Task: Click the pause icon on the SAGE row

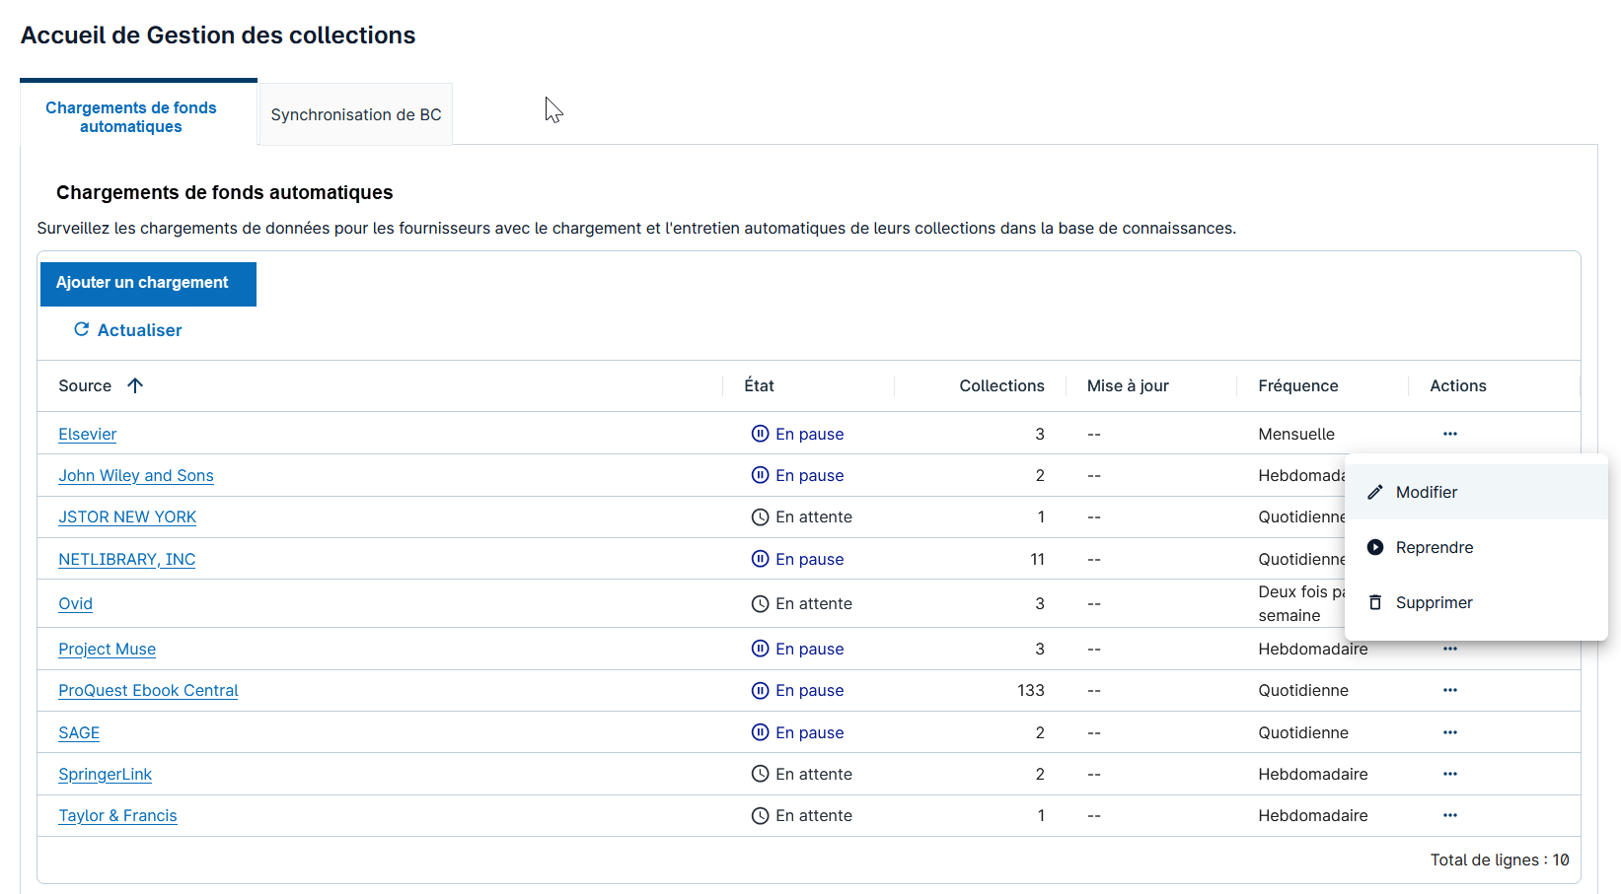Action: click(760, 732)
